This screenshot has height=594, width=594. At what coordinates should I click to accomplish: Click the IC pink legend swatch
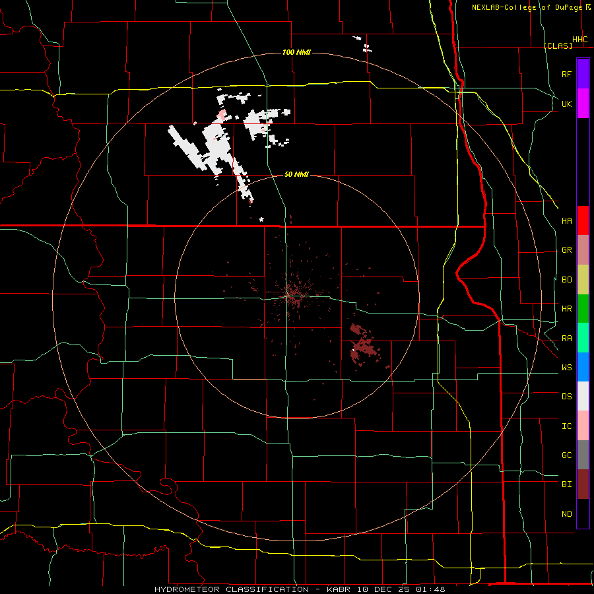[x=583, y=426]
